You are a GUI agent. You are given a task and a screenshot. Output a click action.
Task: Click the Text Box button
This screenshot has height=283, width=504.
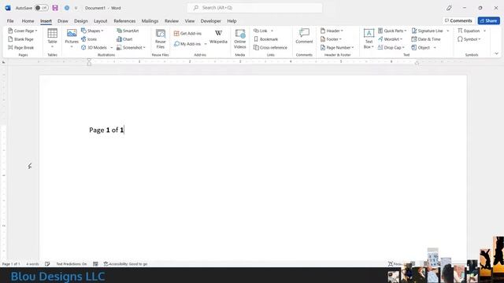pyautogui.click(x=369, y=39)
